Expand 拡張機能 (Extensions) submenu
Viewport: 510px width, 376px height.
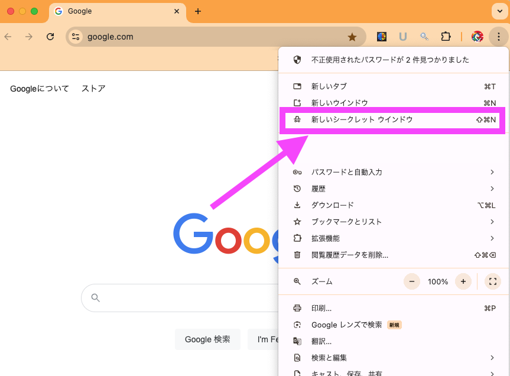(393, 238)
